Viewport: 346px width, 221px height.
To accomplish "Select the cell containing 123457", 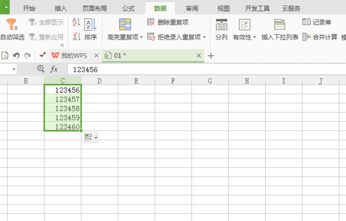I will pyautogui.click(x=63, y=99).
